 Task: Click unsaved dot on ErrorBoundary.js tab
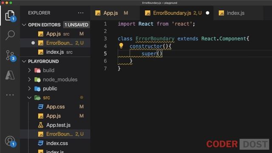pos(207,13)
